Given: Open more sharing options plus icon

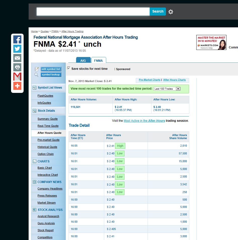Looking at the screenshot, I should tap(17, 86).
